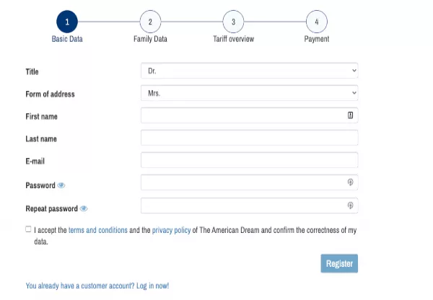Follow the Log in now link

152,286
